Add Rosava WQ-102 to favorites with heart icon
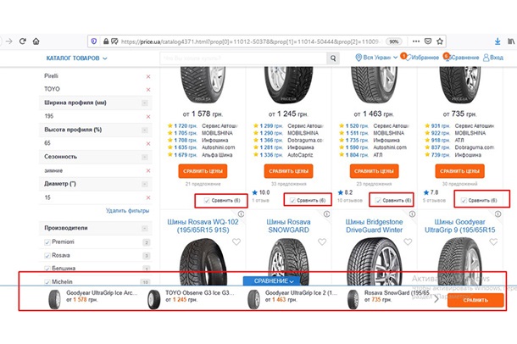Viewport: 517px width, 344px height. click(x=236, y=242)
